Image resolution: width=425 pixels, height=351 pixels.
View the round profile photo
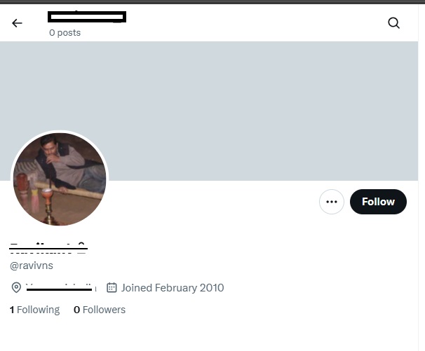pyautogui.click(x=60, y=179)
